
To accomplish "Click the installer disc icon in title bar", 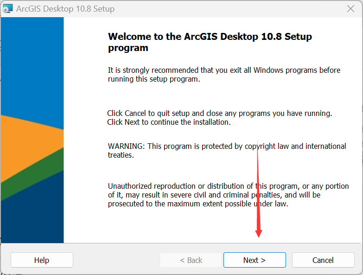I will (x=7, y=9).
